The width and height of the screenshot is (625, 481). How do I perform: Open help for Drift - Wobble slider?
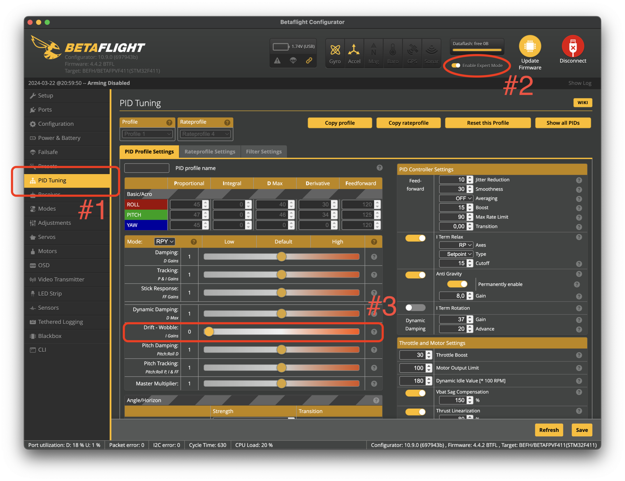tap(374, 332)
